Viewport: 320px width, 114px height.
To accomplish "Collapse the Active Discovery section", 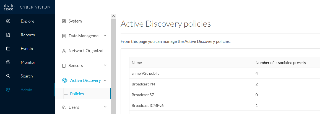I will [105, 80].
